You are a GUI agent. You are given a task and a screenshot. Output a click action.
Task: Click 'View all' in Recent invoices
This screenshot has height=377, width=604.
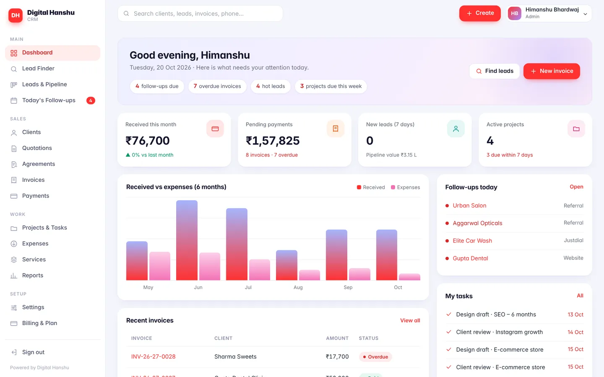click(x=410, y=320)
